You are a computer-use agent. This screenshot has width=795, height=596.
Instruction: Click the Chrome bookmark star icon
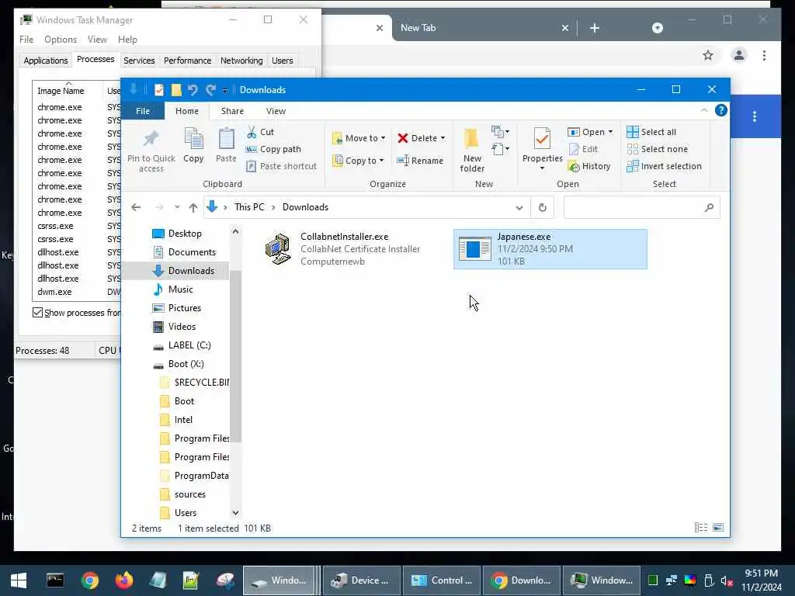pos(708,55)
